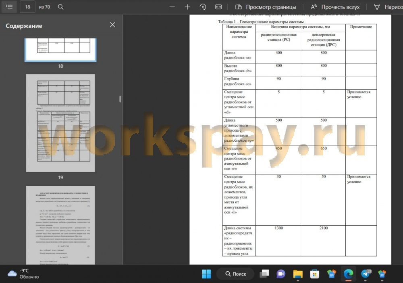Open the weather widget showing -9°C

click(x=23, y=274)
